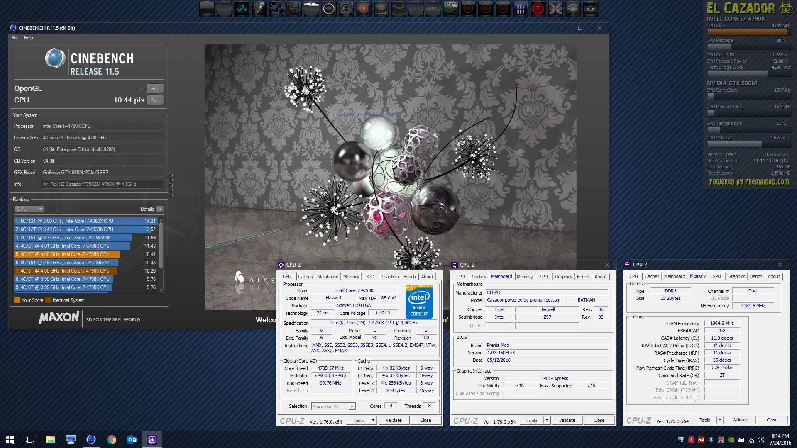This screenshot has height=448, width=797.
Task: Open the waveform monitor dock icon
Action: point(242,9)
